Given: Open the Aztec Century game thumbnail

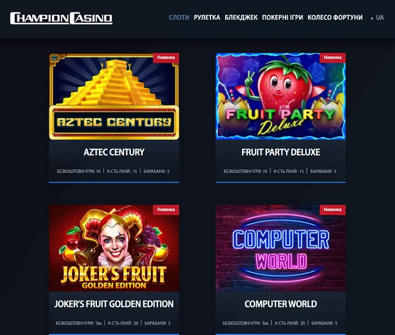Looking at the screenshot, I should click(x=114, y=96).
